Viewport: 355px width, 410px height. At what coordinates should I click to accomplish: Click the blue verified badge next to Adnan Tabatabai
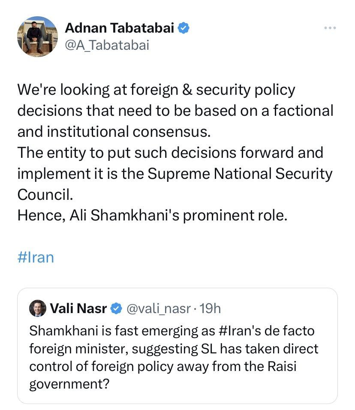tap(184, 27)
